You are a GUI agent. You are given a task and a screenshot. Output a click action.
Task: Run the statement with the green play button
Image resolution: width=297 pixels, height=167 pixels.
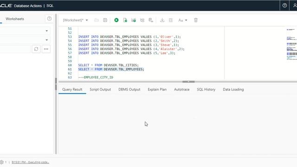116,20
